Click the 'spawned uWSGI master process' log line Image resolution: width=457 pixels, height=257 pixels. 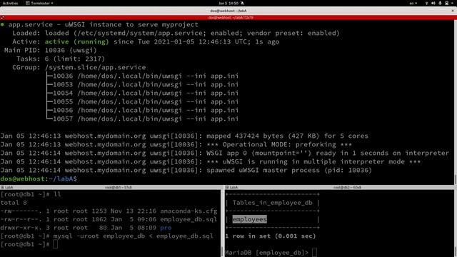click(186, 170)
